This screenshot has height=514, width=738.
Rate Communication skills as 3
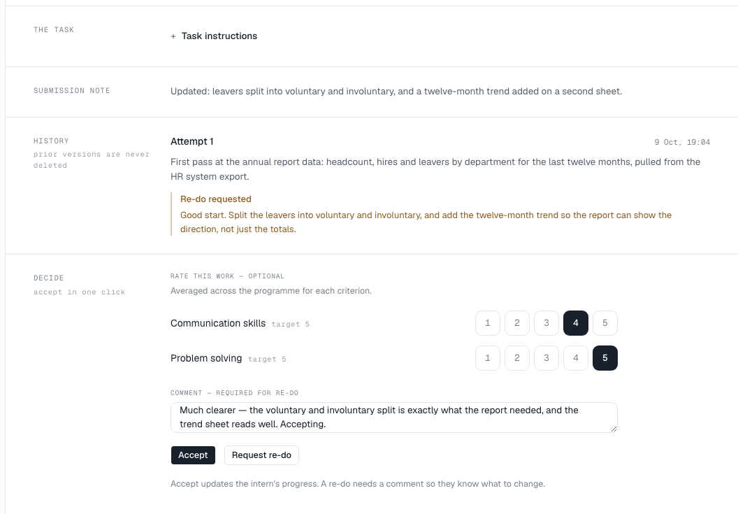(547, 323)
